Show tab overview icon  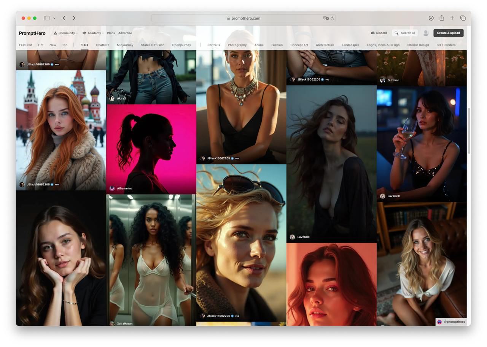point(463,18)
